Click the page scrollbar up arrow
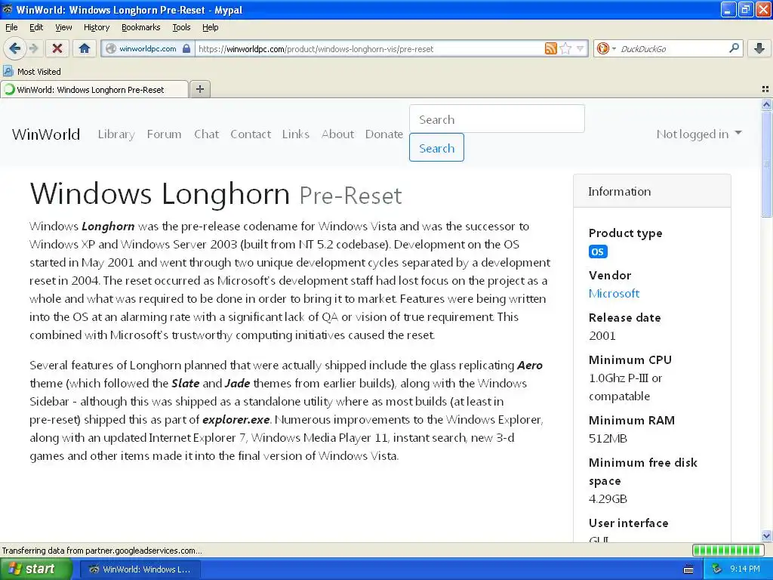This screenshot has width=773, height=580. click(x=766, y=104)
